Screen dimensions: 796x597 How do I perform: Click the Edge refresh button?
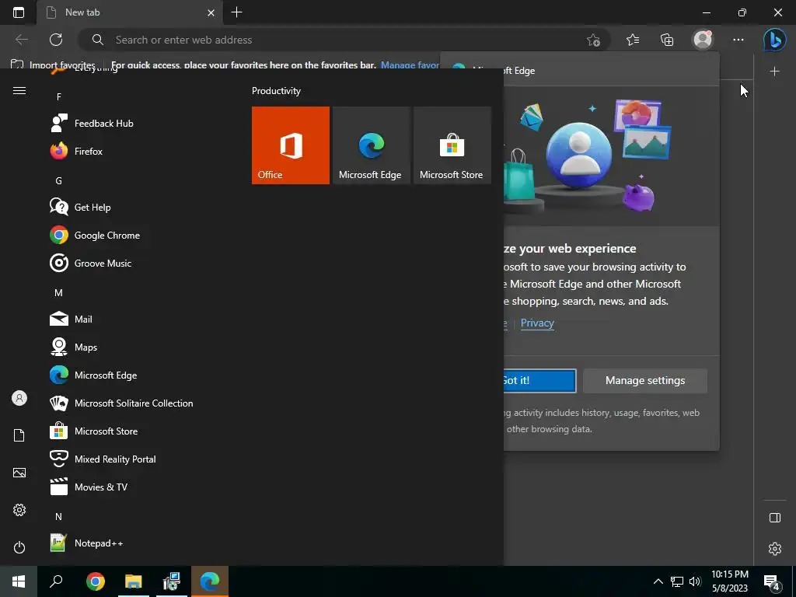tap(56, 40)
